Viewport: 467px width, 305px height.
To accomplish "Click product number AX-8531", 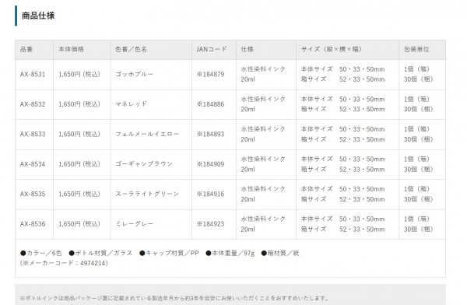I will 33,74.
